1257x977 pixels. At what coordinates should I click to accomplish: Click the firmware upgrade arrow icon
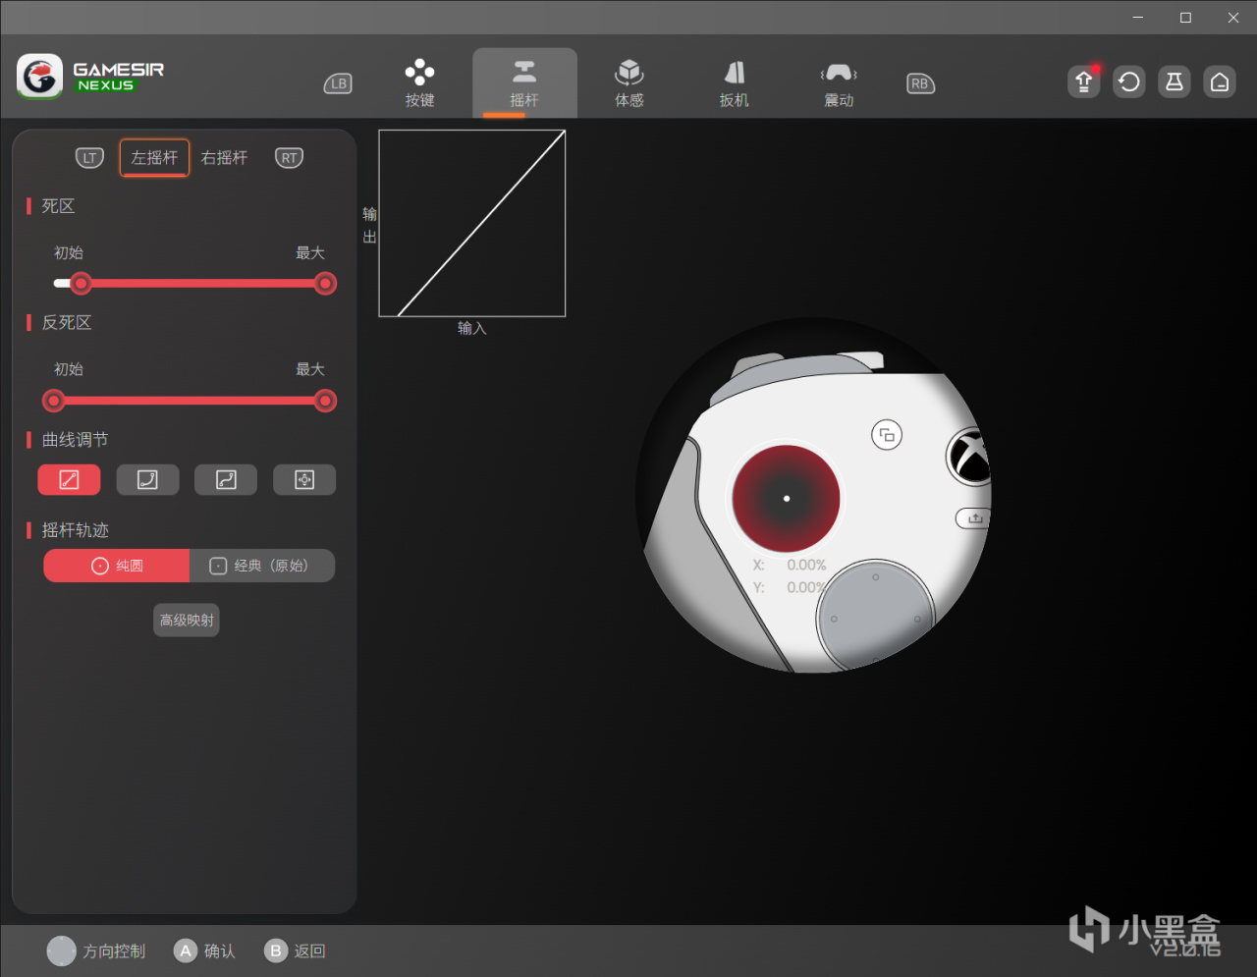click(x=1084, y=81)
